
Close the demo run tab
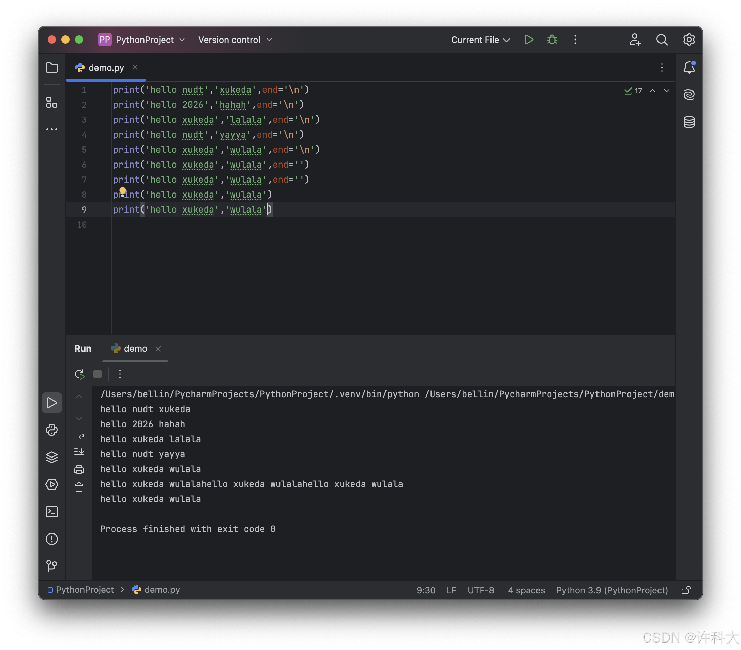[158, 349]
